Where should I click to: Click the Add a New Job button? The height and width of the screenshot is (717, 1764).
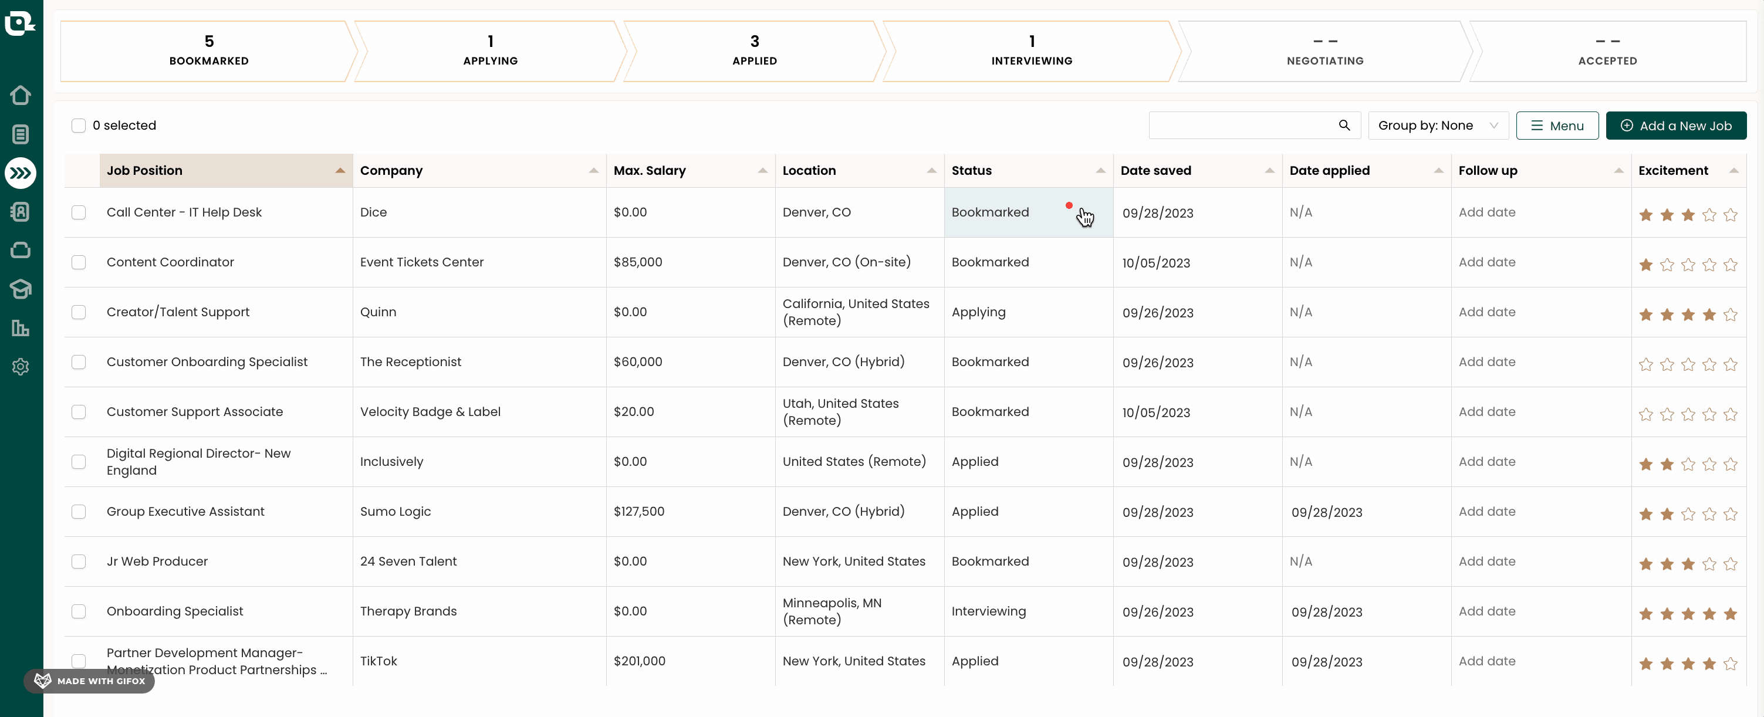pos(1675,126)
